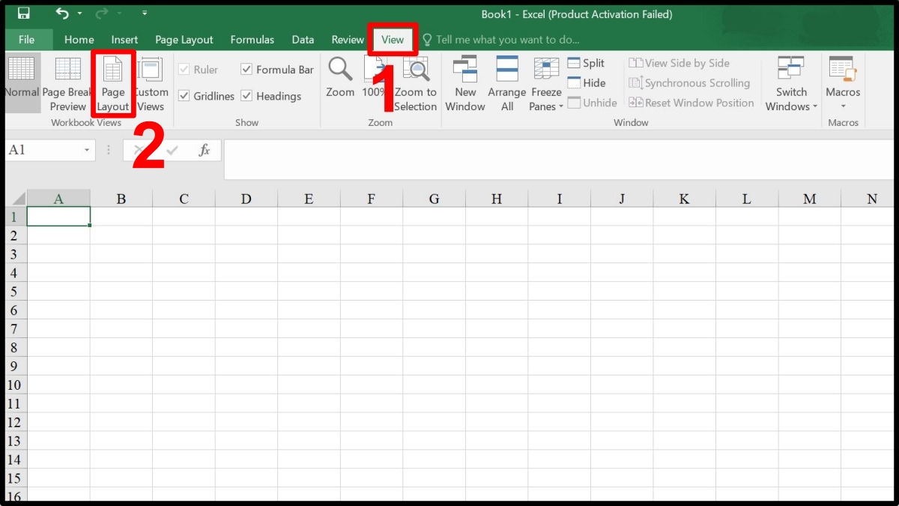Image resolution: width=899 pixels, height=506 pixels.
Task: Open Page Break Preview
Action: point(68,82)
